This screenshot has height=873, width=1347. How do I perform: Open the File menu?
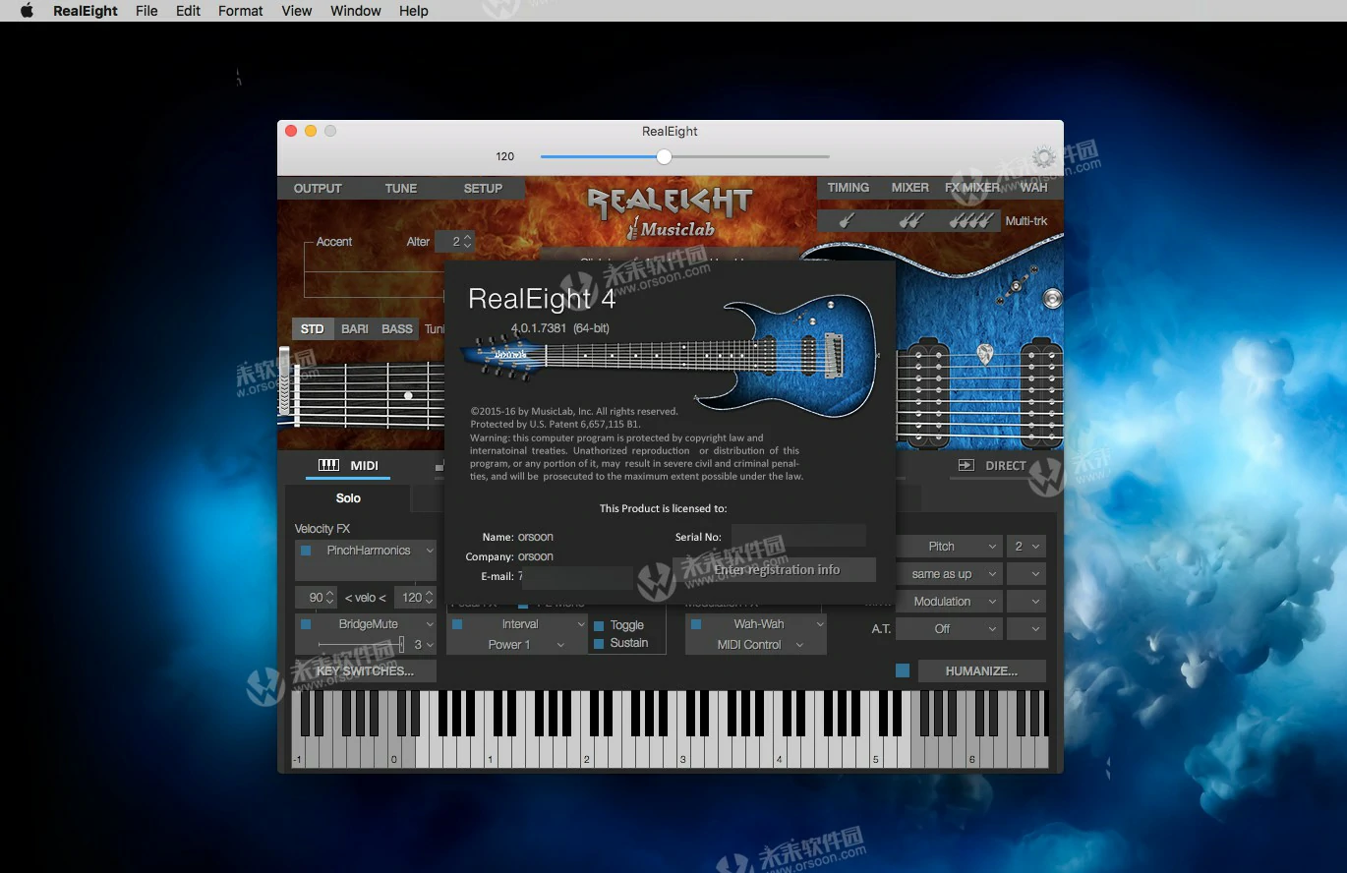coord(146,11)
